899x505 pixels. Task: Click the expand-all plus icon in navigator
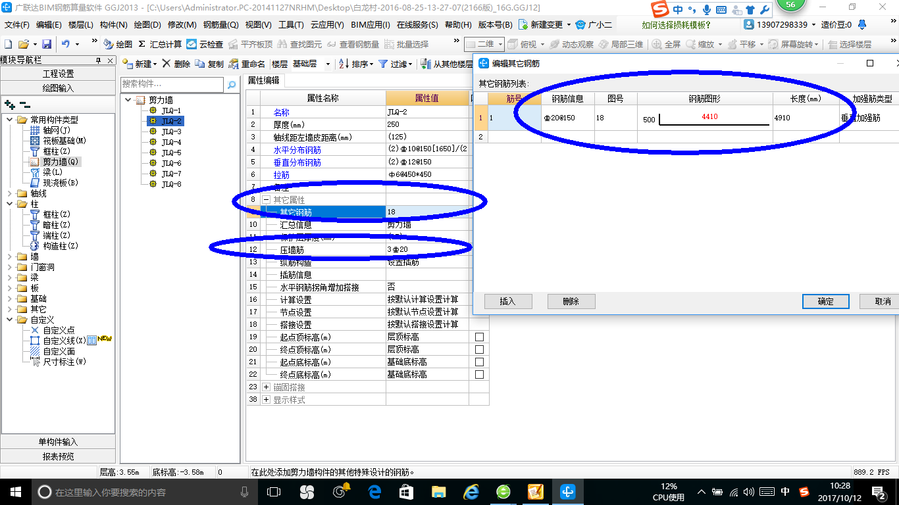pos(9,105)
